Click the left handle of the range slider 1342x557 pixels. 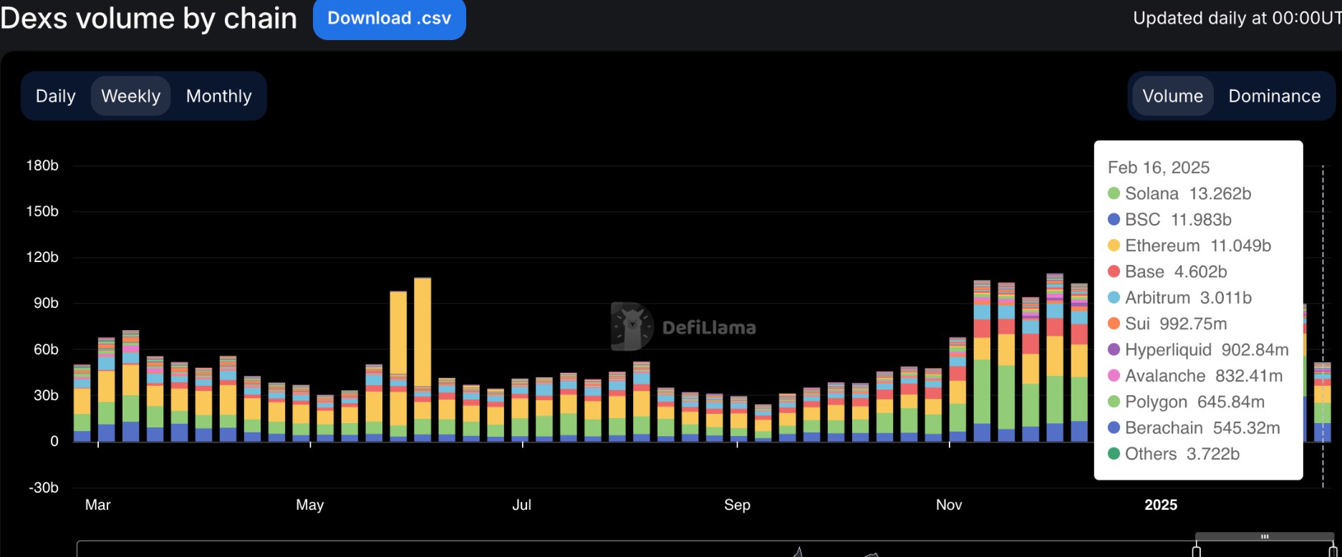coord(1196,550)
